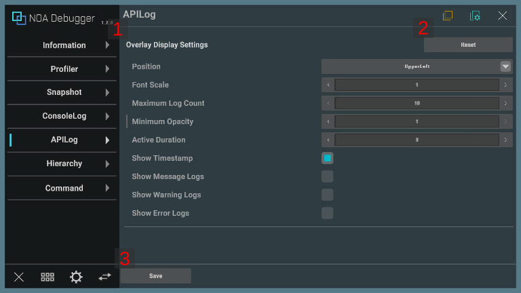This screenshot has width=521, height=293.
Task: Click the yellow floating window icon
Action: tap(448, 16)
